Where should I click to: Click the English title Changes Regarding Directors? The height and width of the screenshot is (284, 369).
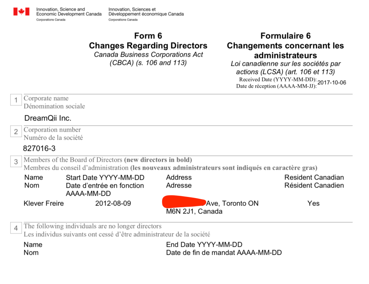148,46
